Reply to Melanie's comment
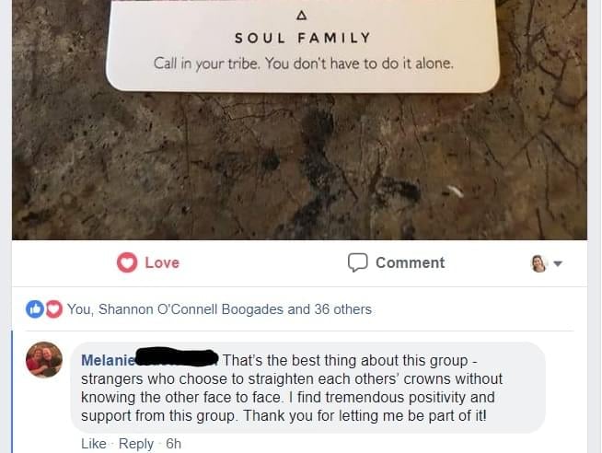Viewport: 602px width, 453px height. click(136, 444)
